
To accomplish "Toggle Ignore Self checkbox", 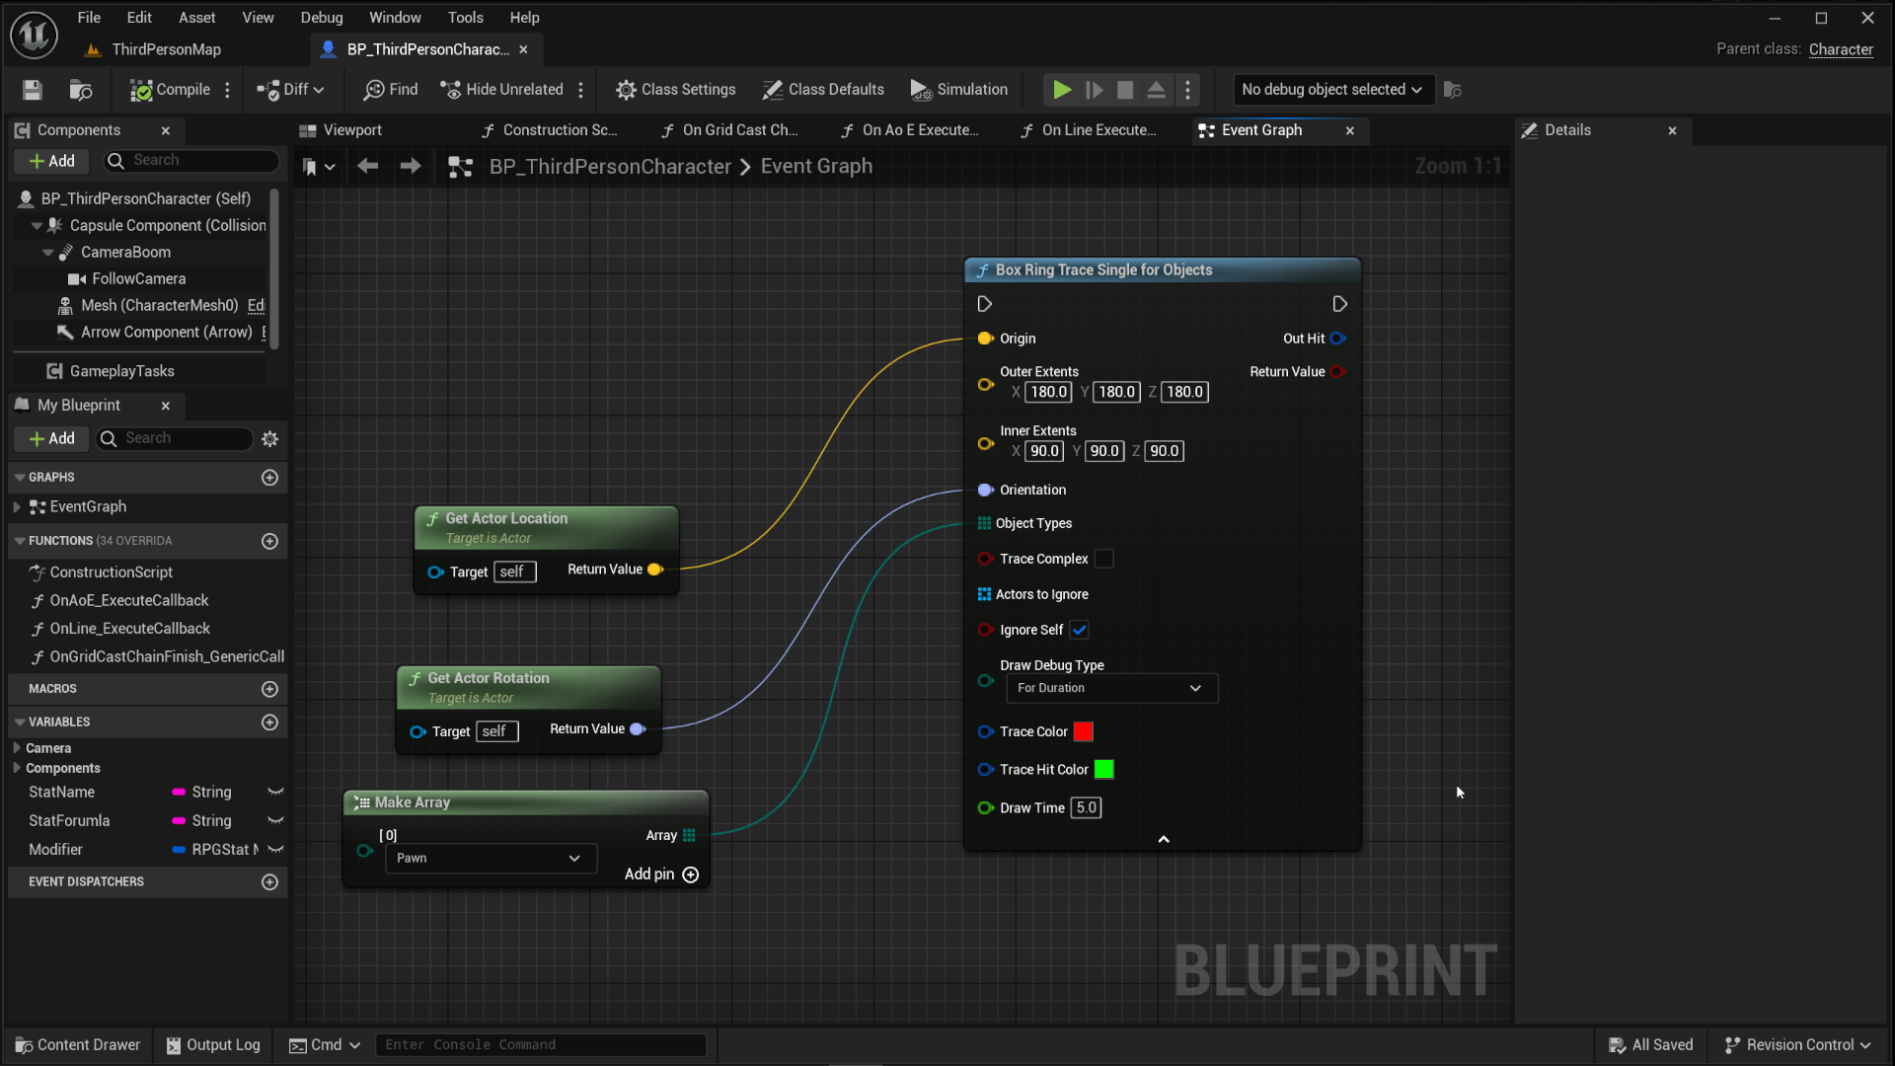I will pos(1080,631).
